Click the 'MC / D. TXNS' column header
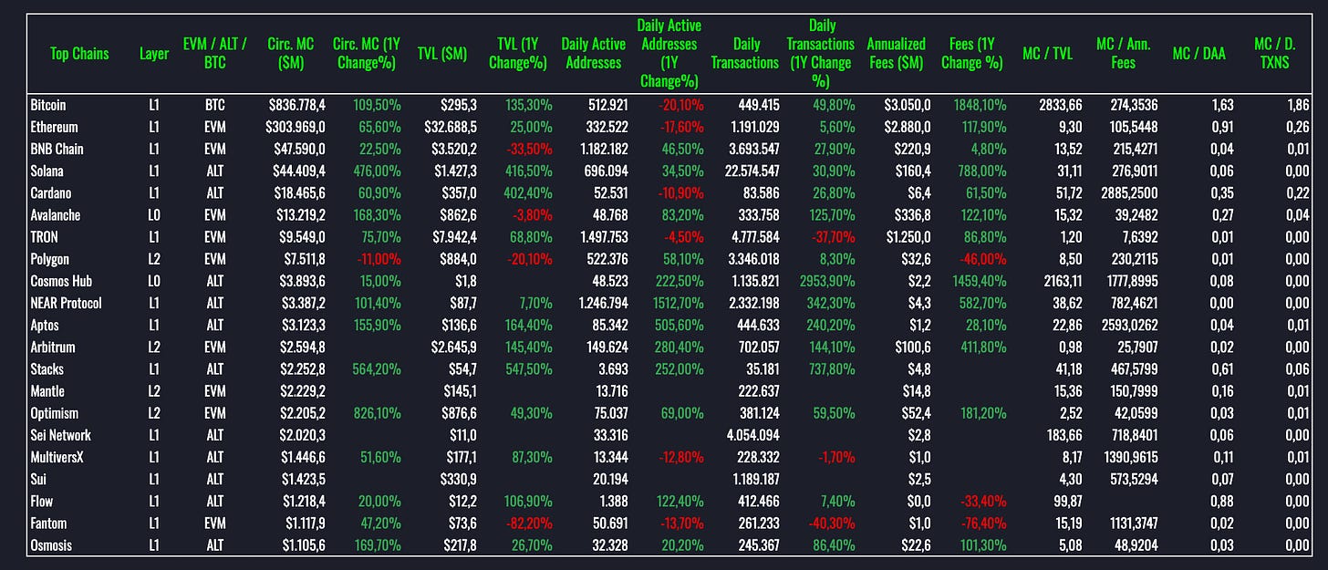The image size is (1328, 570). pos(1275,54)
